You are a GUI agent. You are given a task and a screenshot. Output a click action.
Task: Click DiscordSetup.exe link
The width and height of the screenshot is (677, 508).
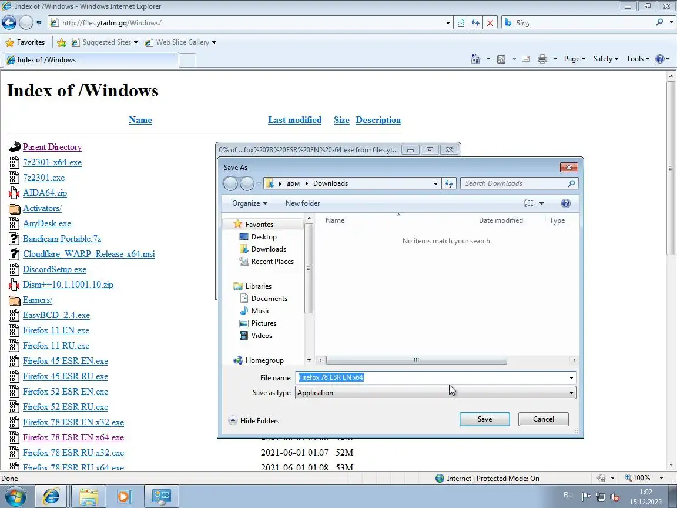[55, 269]
